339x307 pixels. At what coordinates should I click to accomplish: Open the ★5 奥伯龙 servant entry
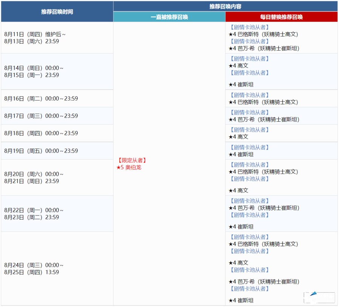pos(129,167)
